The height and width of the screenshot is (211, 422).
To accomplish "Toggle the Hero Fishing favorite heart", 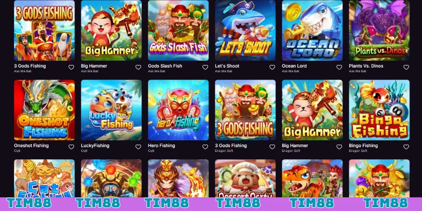I will pos(205,147).
